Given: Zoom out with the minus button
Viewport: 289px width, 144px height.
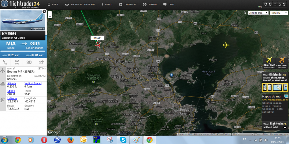Looking at the screenshot, I should 50,17.
